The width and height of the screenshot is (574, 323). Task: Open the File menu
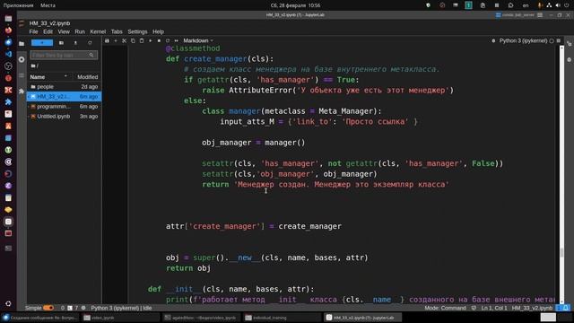point(33,32)
